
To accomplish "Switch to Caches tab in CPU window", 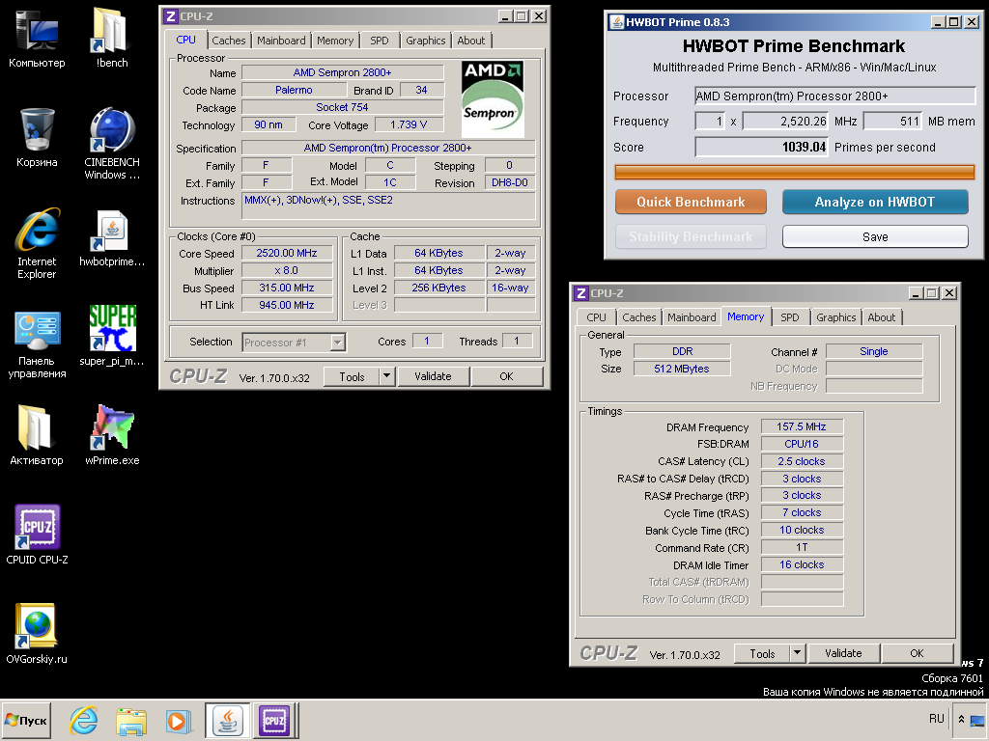I will pyautogui.click(x=228, y=41).
